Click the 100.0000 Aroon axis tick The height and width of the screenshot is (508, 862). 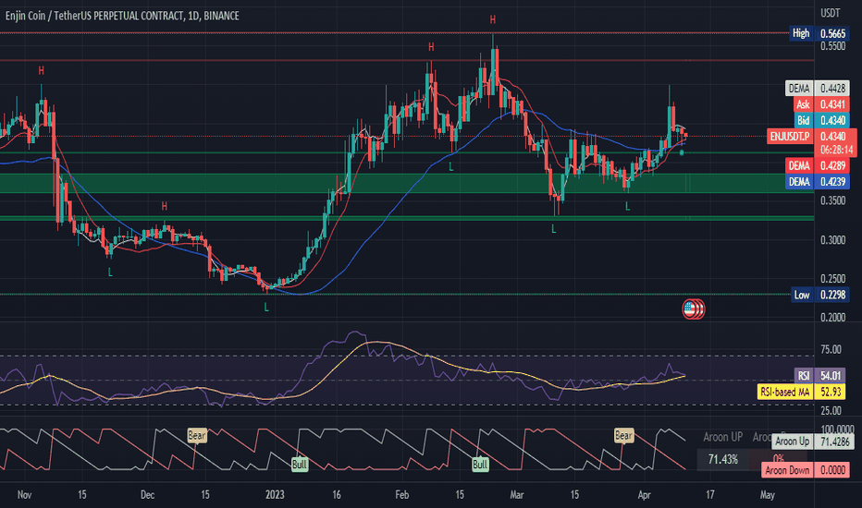[x=837, y=429]
